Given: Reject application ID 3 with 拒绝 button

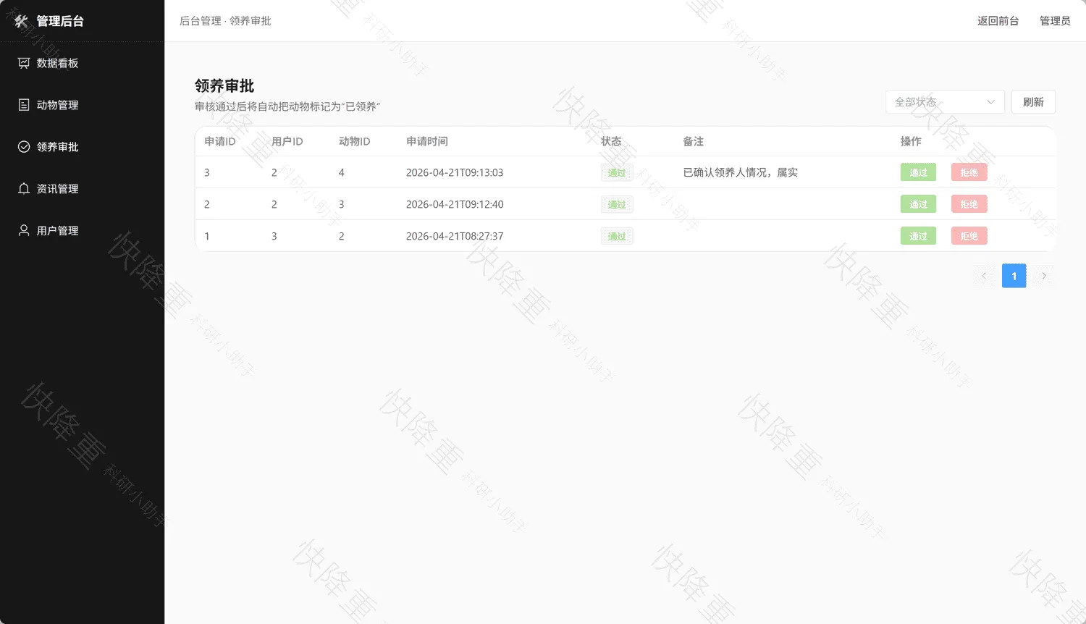Looking at the screenshot, I should coord(969,172).
